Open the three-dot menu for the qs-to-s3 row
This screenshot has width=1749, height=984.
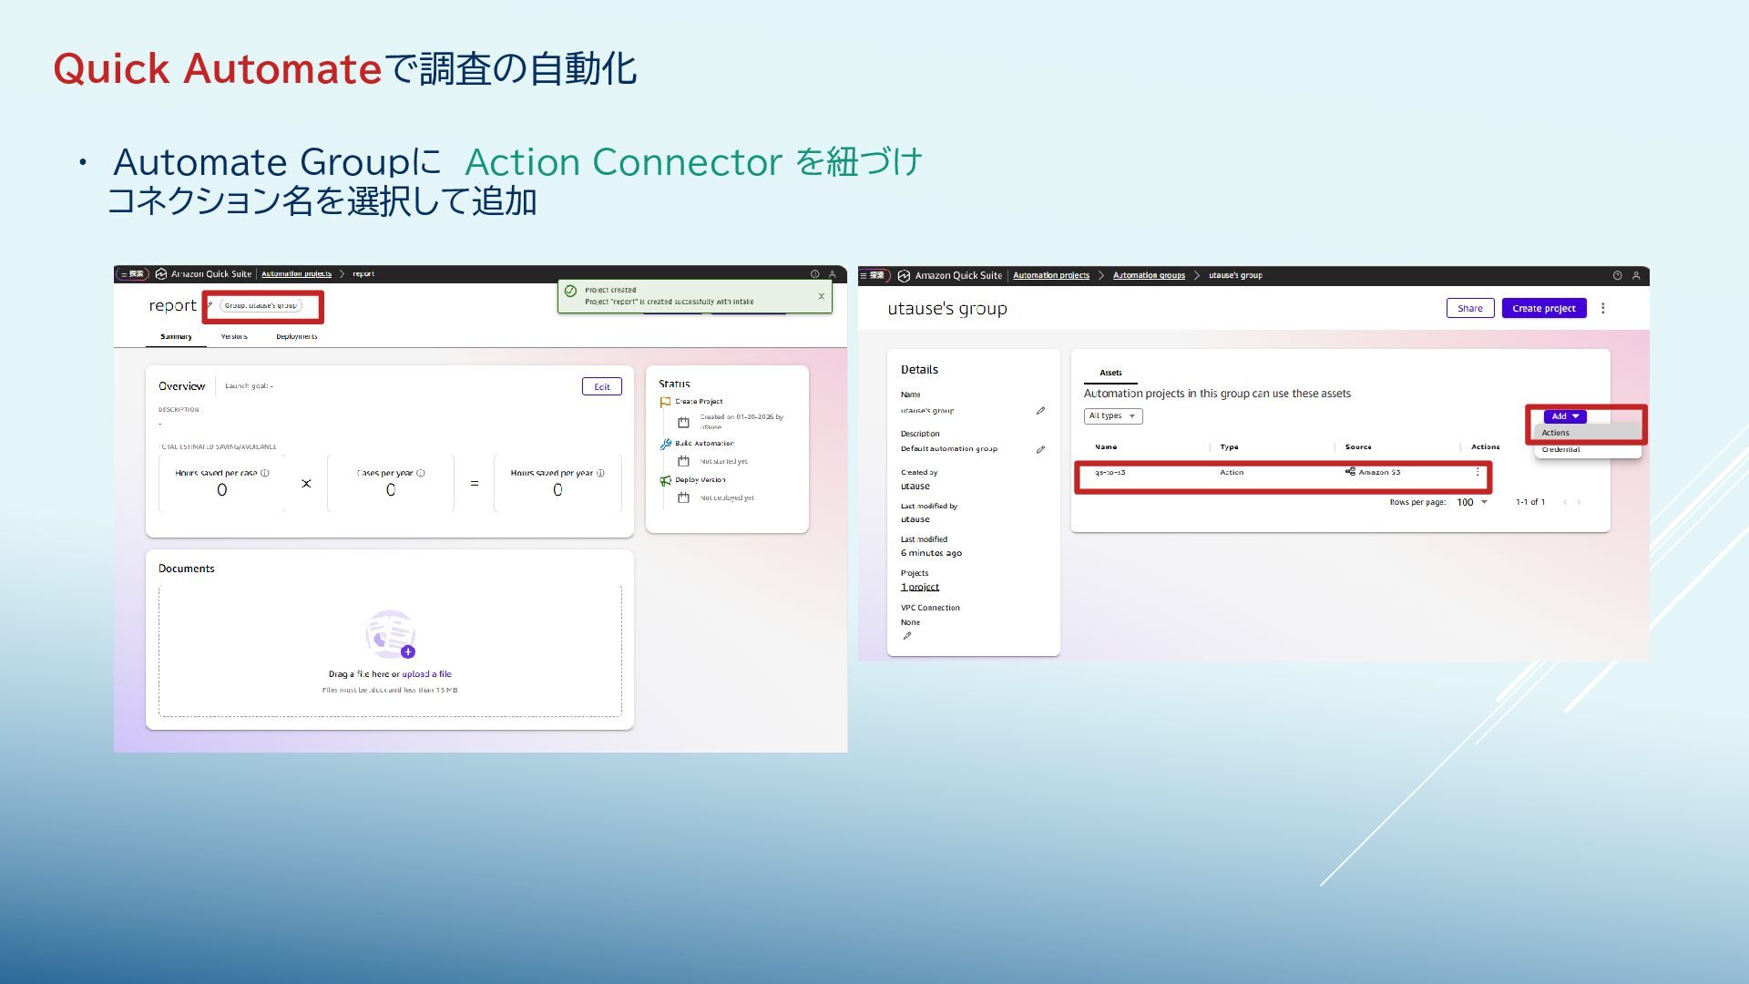coord(1478,472)
